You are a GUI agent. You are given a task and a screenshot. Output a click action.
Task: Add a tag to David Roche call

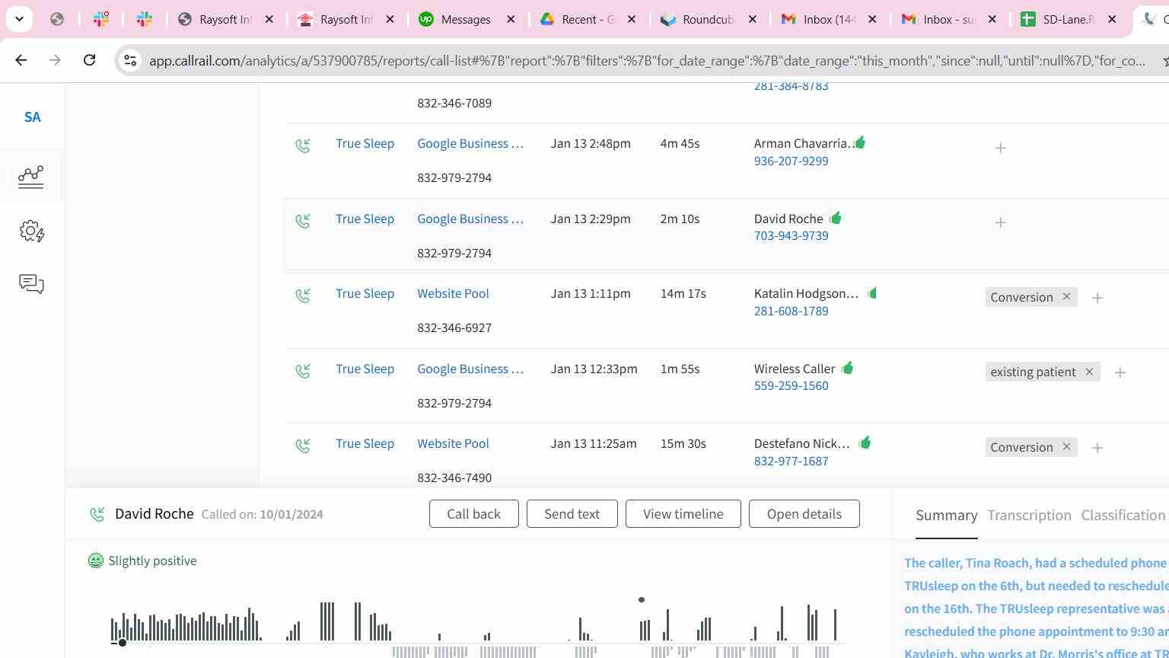click(1000, 222)
